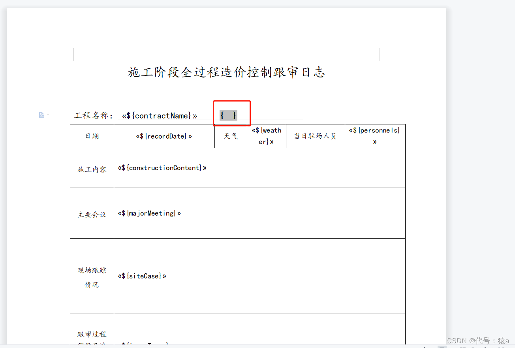Click the 当日驻场人员 cell
This screenshot has width=515, height=348.
coord(315,136)
